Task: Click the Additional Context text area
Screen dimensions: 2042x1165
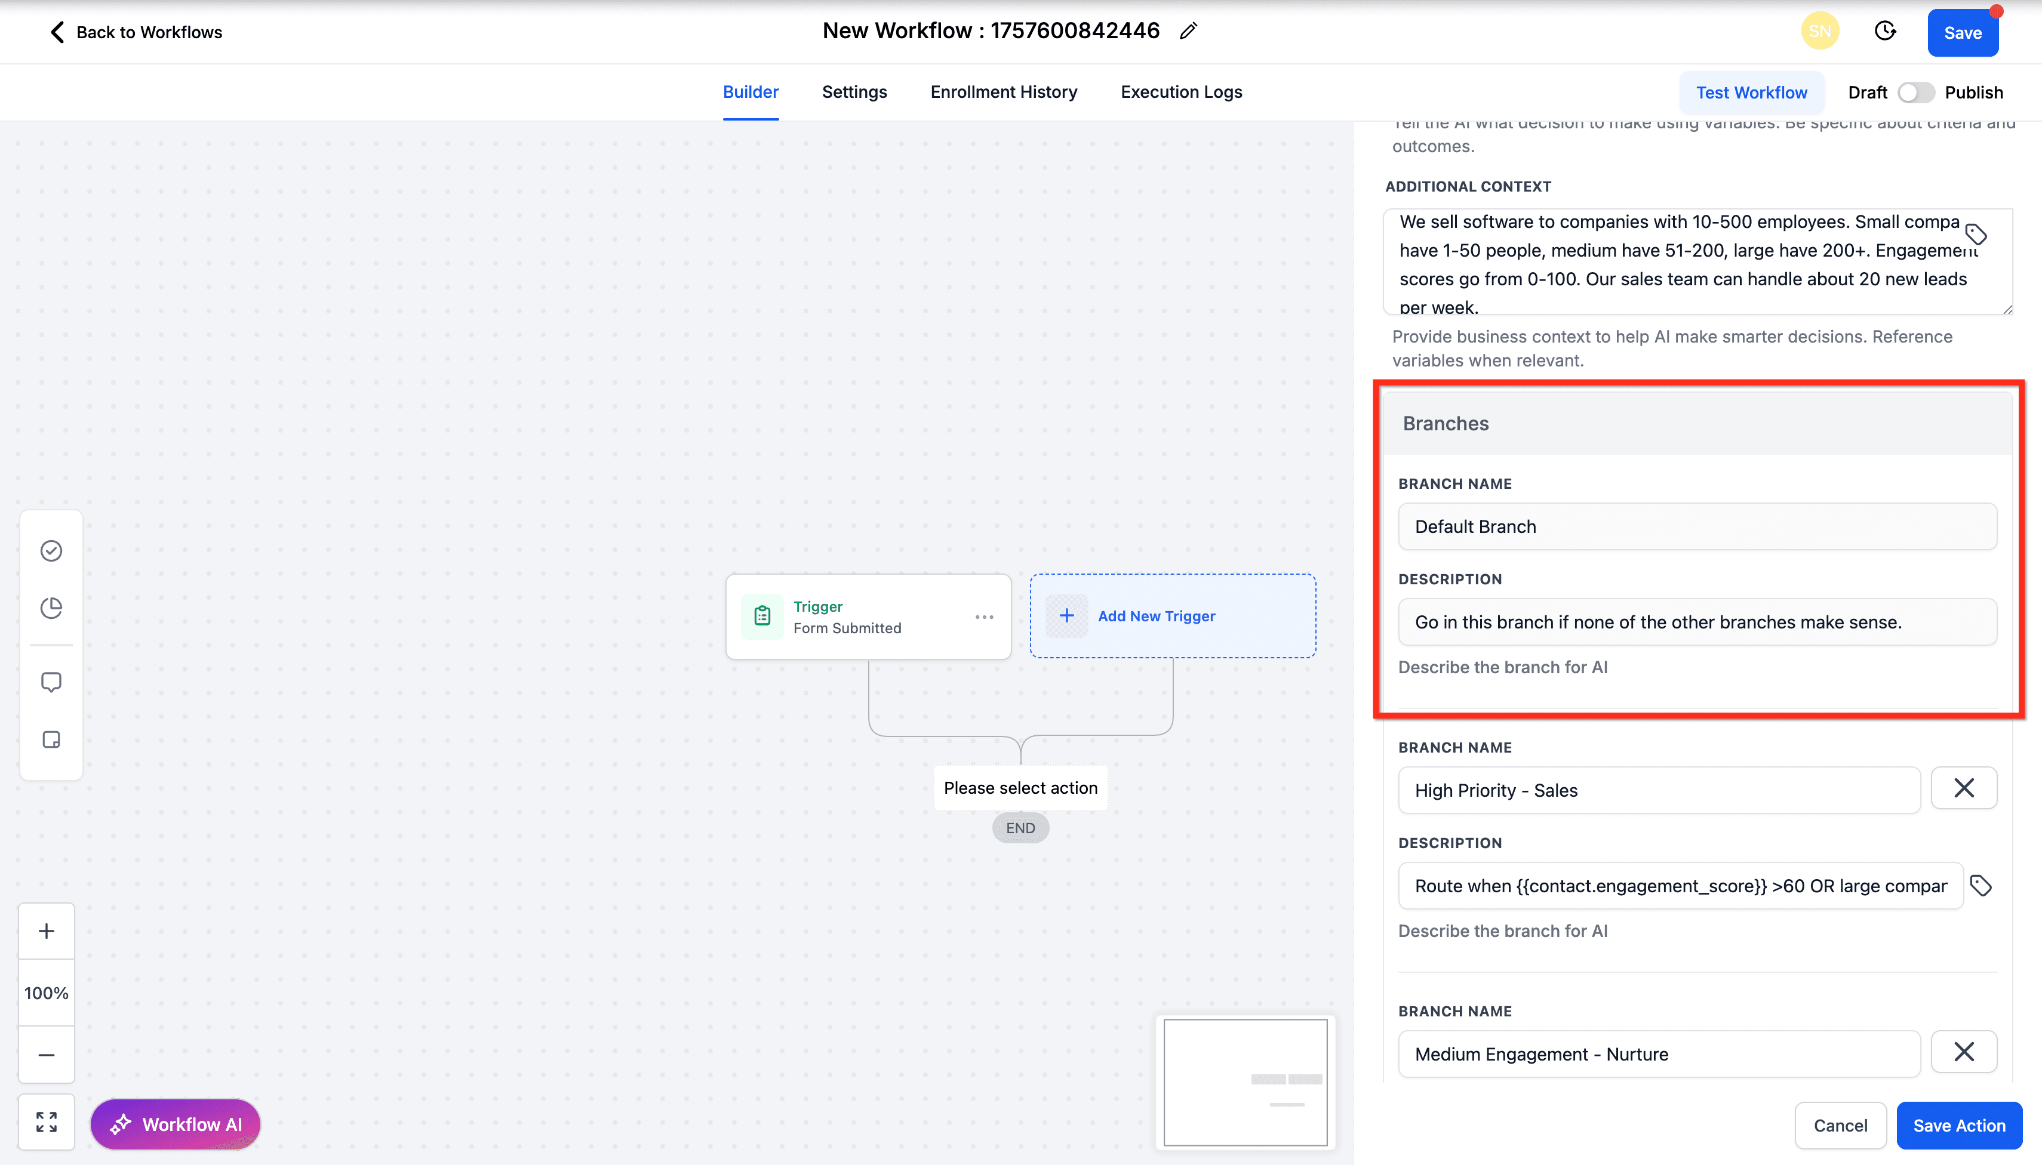Action: pos(1697,263)
